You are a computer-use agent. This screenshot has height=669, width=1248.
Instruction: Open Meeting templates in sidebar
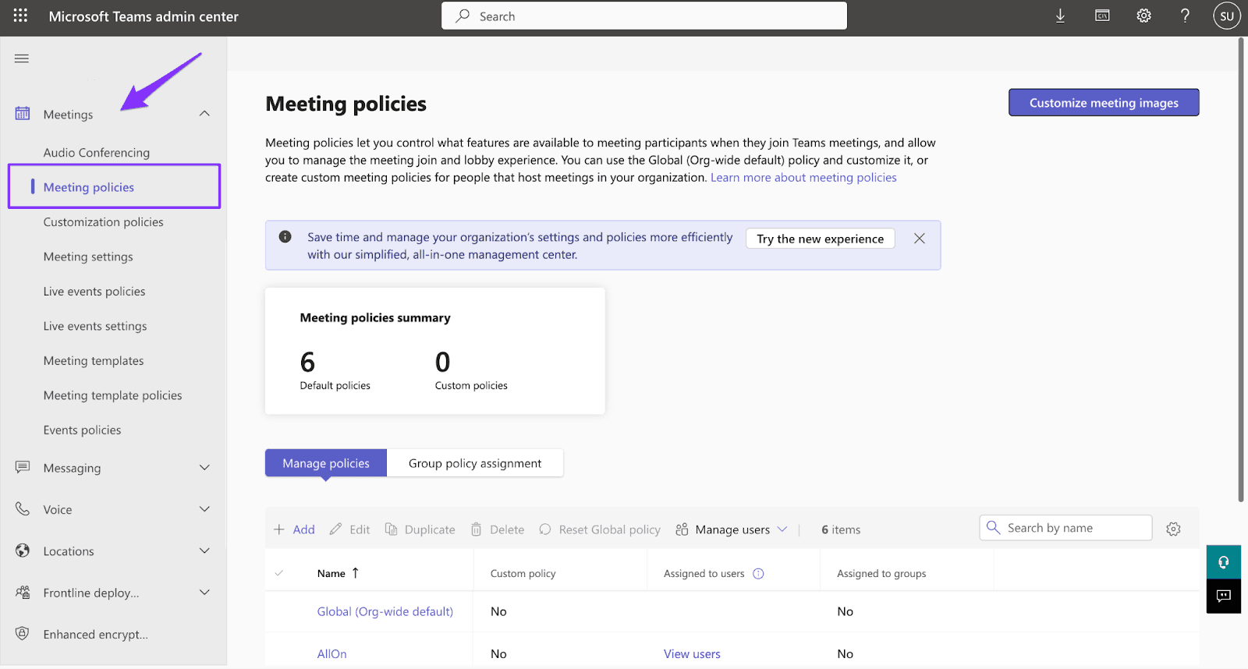click(94, 361)
